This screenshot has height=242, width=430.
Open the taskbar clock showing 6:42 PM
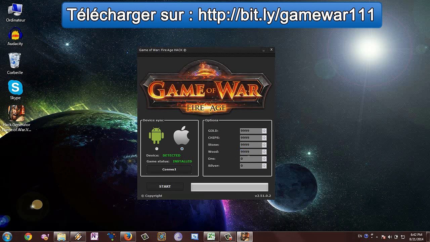[x=416, y=237]
